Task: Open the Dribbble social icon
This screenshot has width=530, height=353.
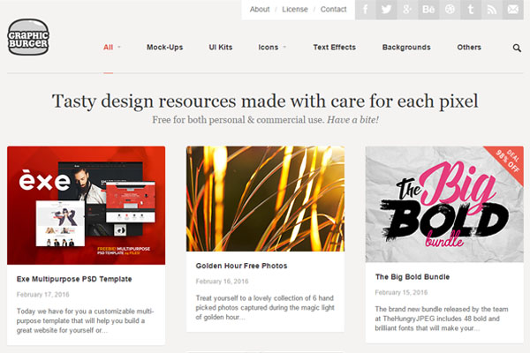Action: (x=450, y=10)
